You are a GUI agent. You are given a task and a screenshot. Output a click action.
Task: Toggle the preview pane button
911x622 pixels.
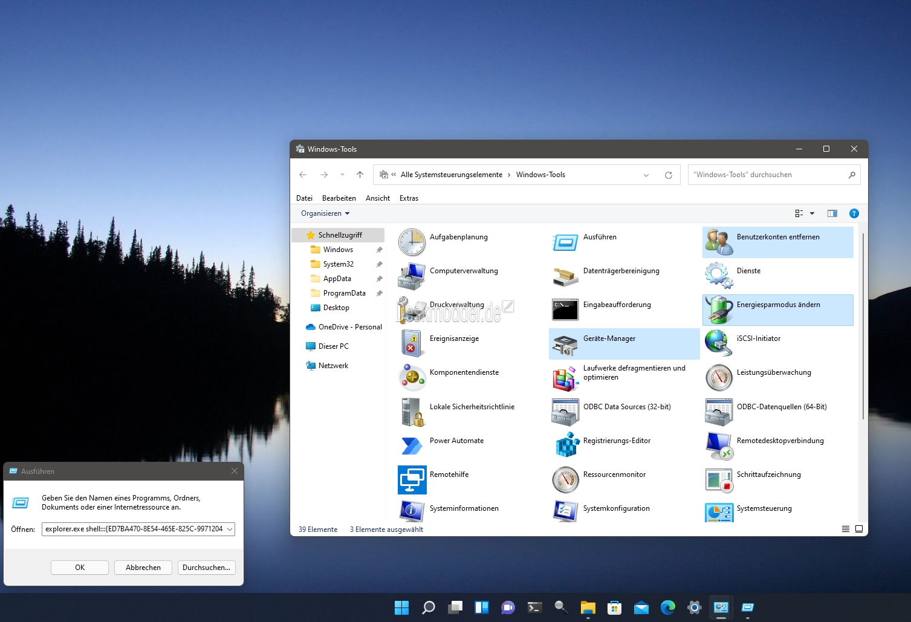pyautogui.click(x=832, y=213)
